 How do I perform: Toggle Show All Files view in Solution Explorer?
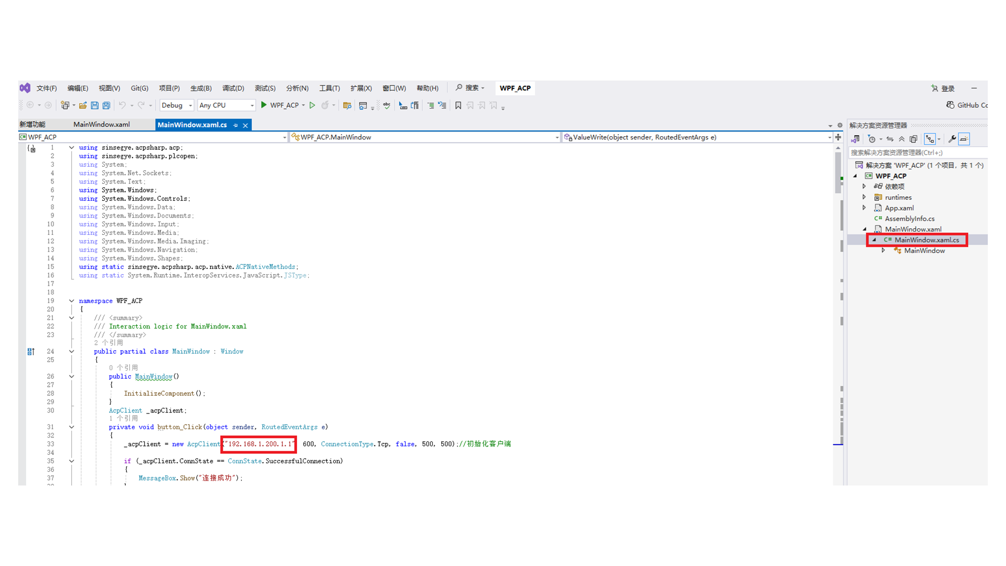coord(913,139)
